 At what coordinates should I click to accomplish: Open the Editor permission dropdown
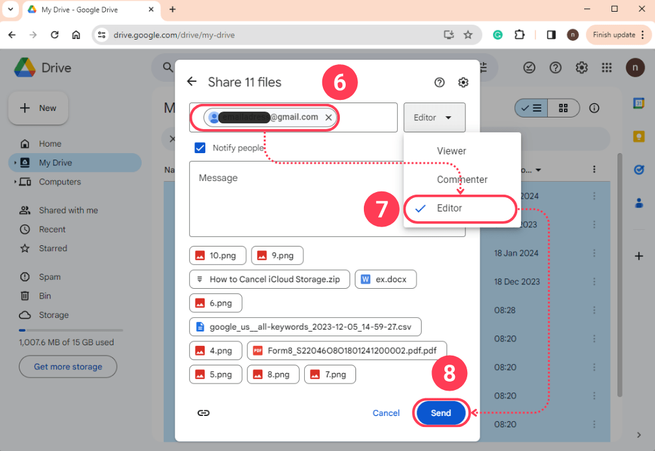click(x=434, y=117)
